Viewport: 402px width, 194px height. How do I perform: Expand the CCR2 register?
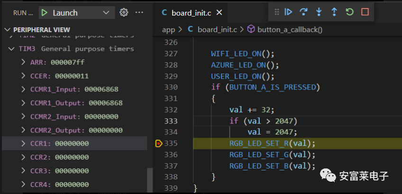click(23, 157)
